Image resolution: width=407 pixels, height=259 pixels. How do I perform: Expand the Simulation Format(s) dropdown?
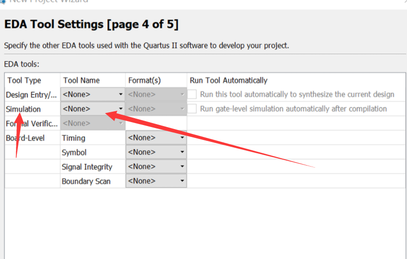[156, 109]
